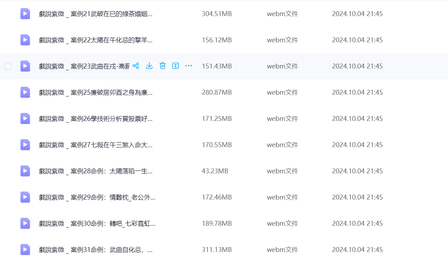Click the video file icon for 案例28命例
448x260 pixels.
pyautogui.click(x=25, y=171)
